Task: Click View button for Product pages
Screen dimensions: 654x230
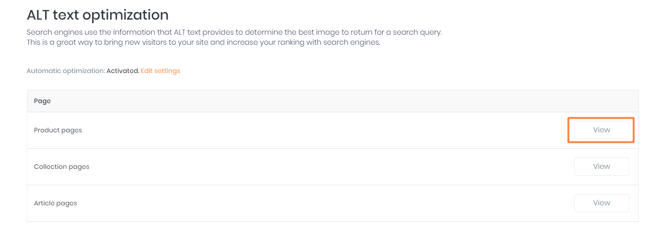Action: point(601,130)
